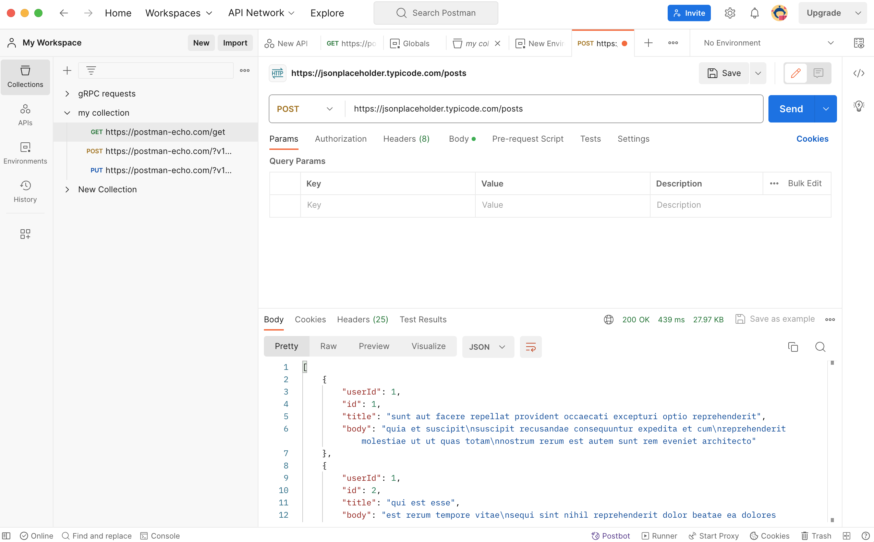Viewport: 874px width, 542px height.
Task: Open the Trash from status bar
Action: pos(816,535)
